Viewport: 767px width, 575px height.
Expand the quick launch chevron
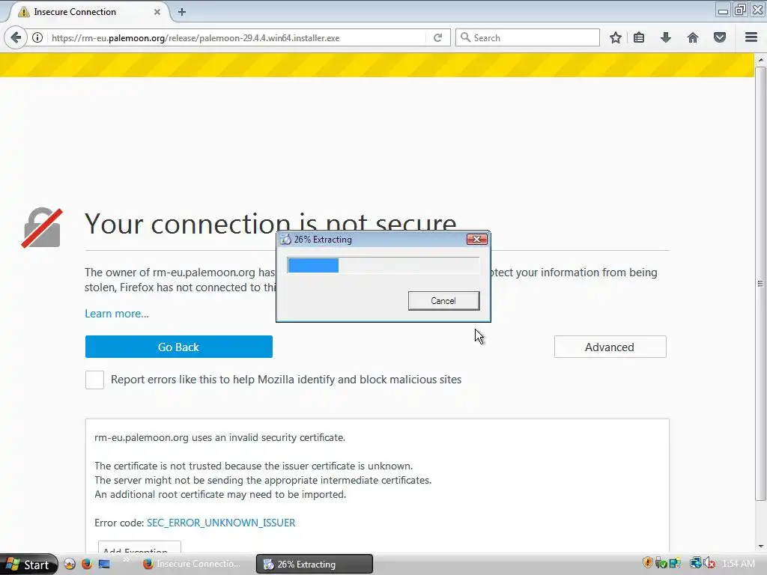pos(125,560)
